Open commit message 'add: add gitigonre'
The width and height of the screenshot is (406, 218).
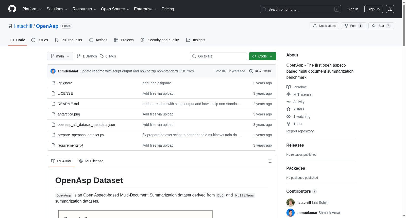(x=157, y=83)
